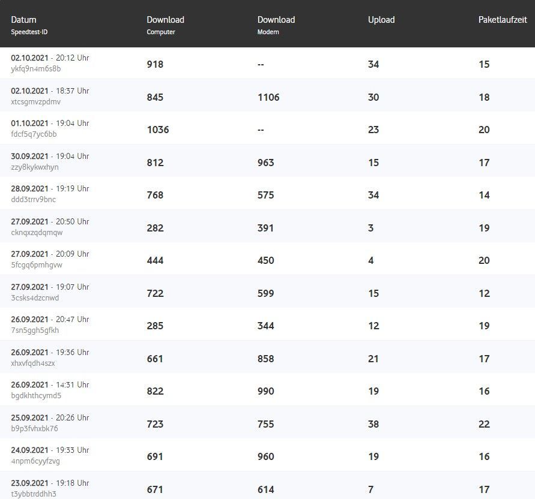This screenshot has width=535, height=499.
Task: Select Speedtest-ID zzy8kykwxhyn
Action: tap(35, 167)
